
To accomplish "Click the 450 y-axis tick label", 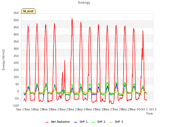I will click(16, 28).
